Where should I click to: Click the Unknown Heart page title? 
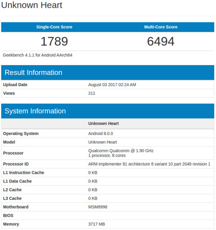pos(32,5)
